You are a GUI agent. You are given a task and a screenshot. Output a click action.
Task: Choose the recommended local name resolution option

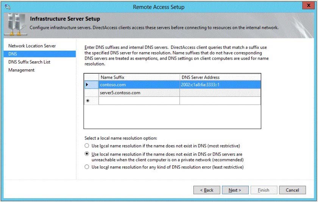pos(87,154)
